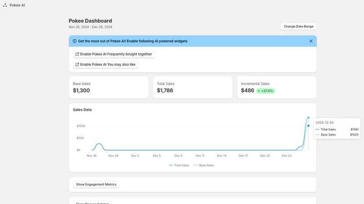Click the $1000 y-axis label
Image resolution: width=364 pixels, height=204 pixels.
81,126
